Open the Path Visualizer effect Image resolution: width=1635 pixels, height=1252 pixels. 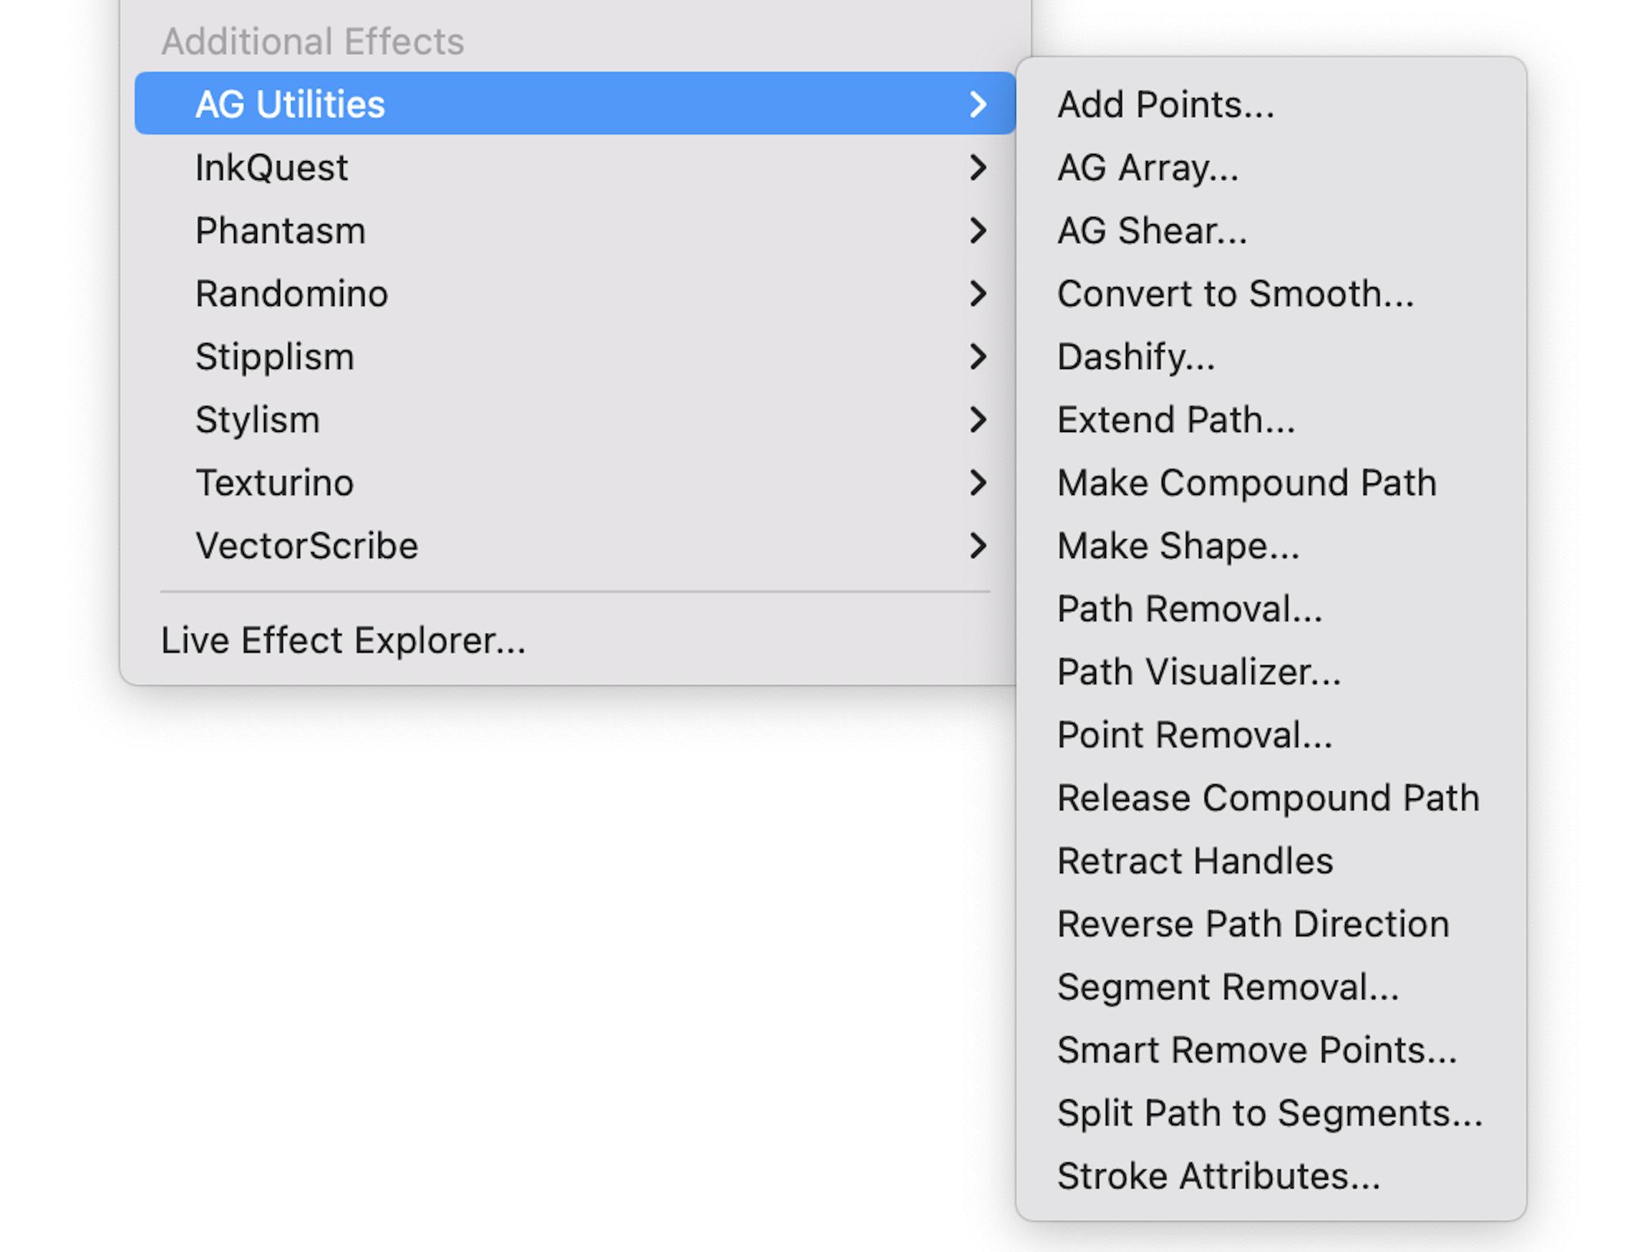coord(1198,673)
